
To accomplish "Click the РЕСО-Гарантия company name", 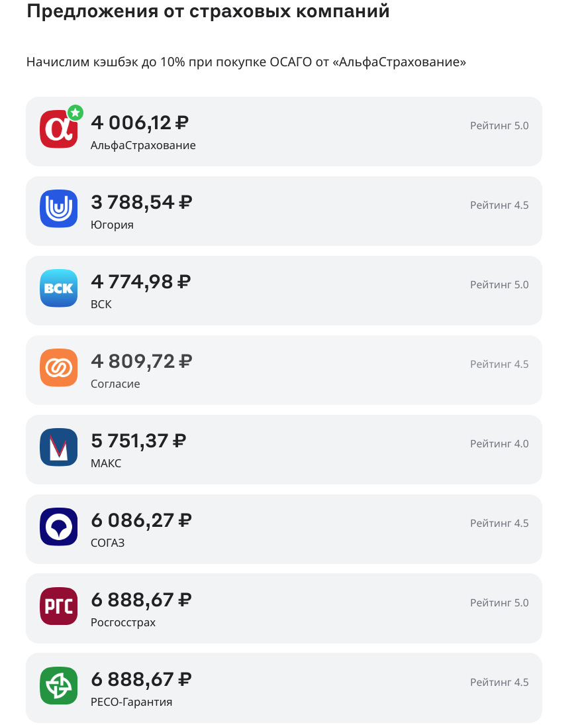I will 131,702.
